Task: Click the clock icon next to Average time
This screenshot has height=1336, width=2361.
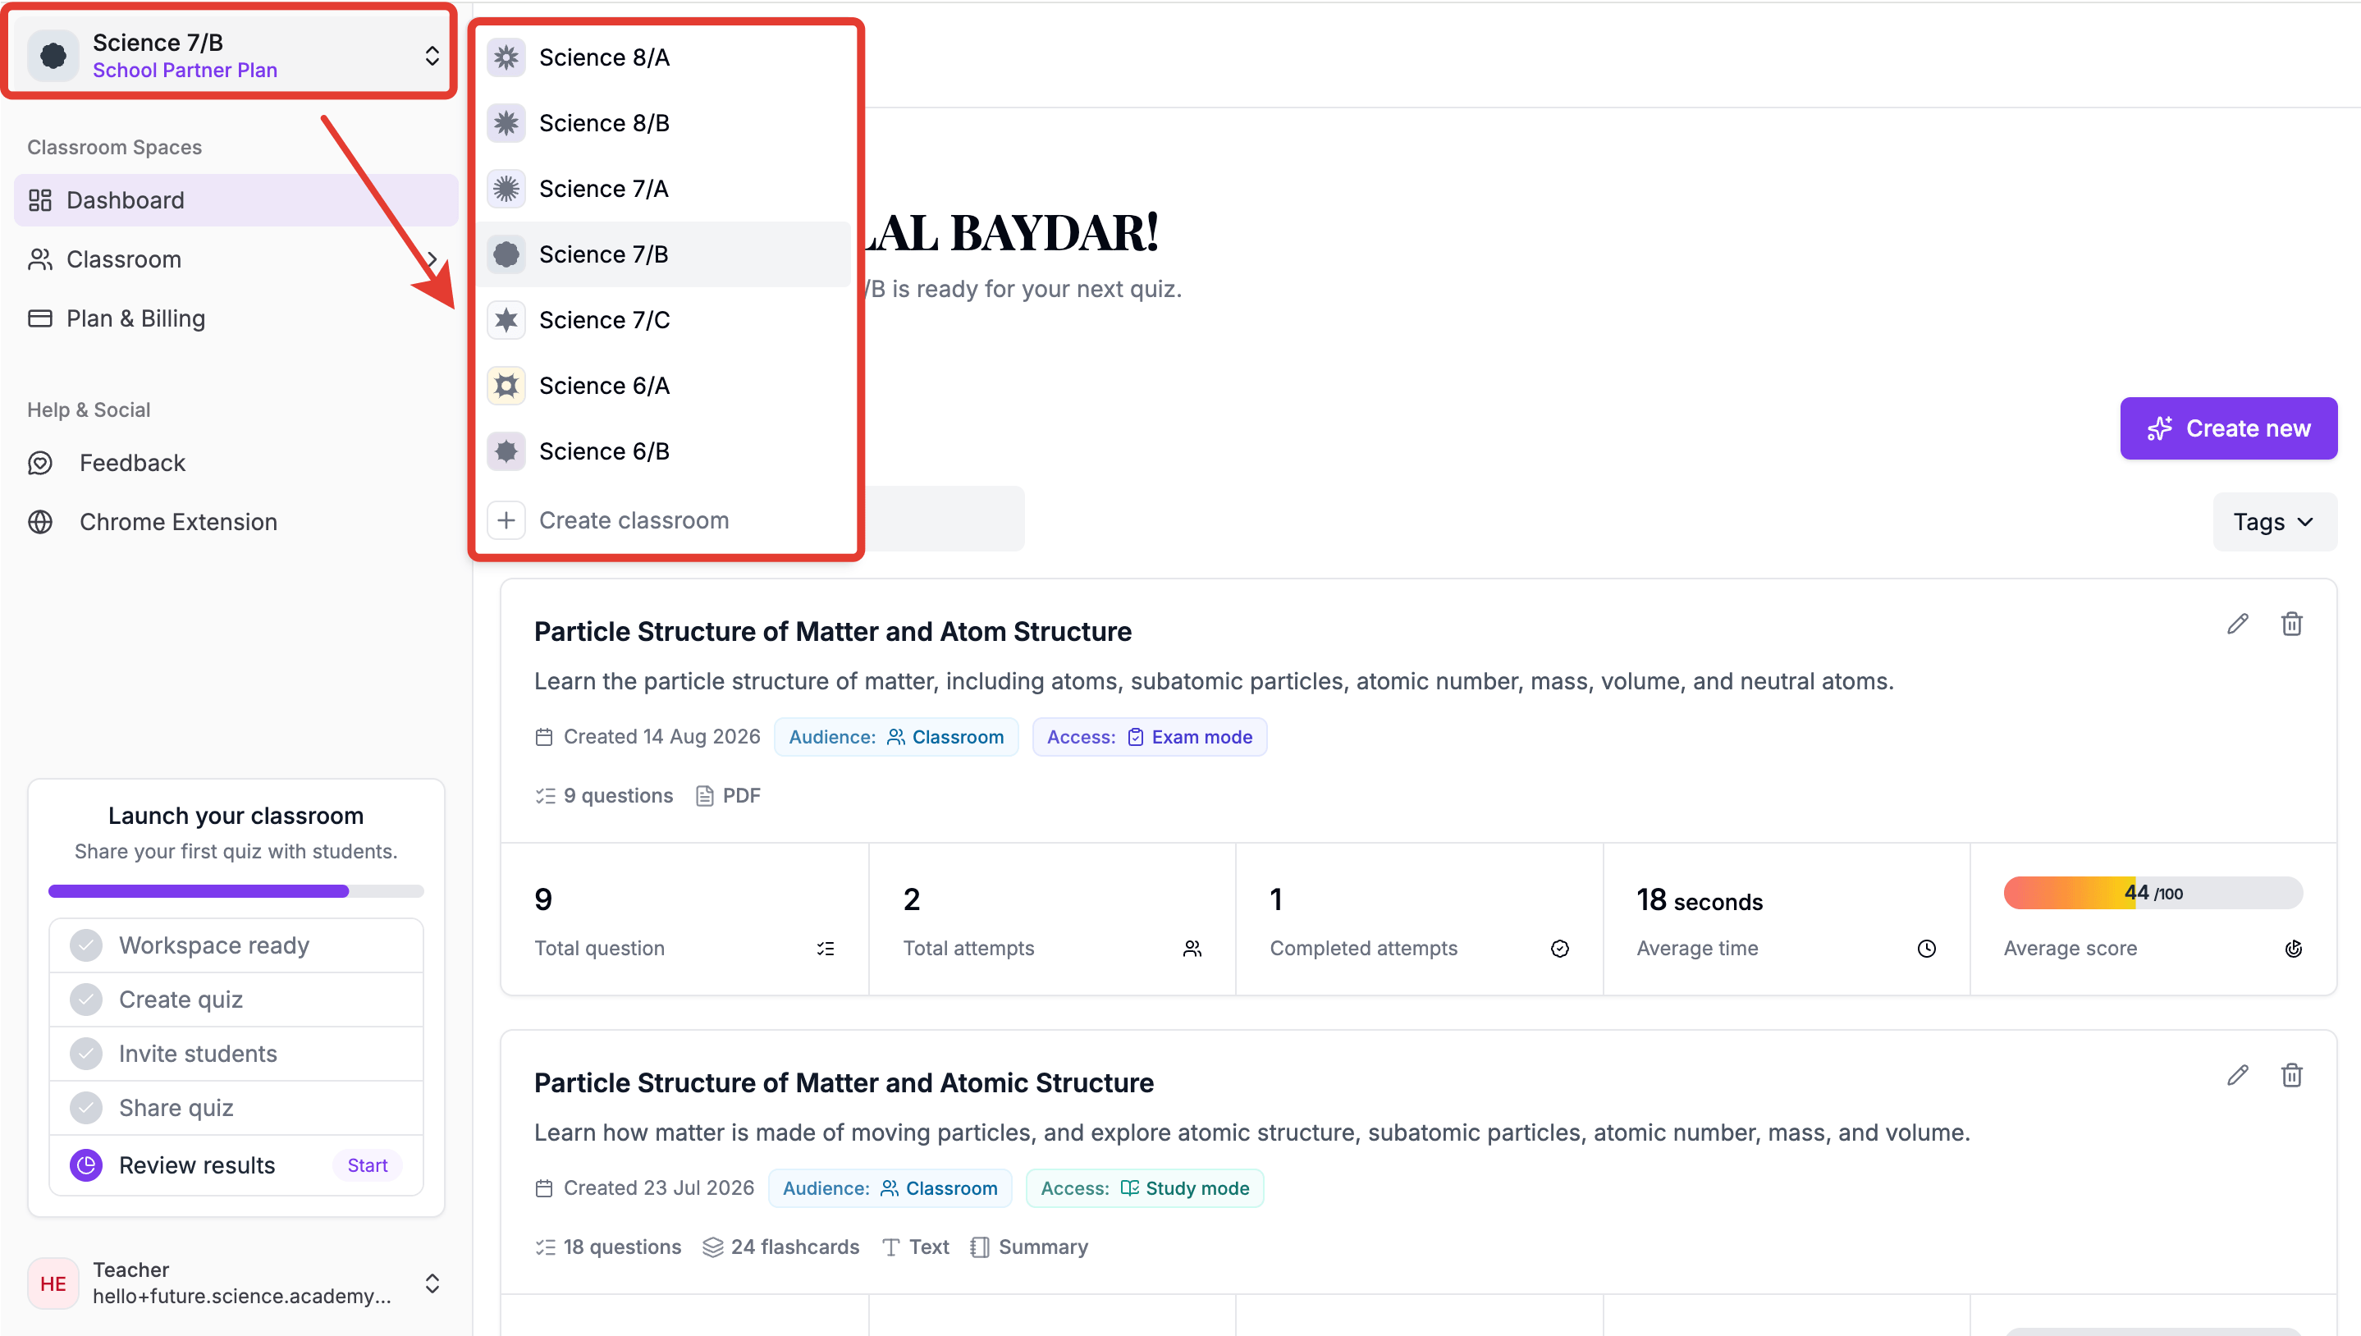Action: [x=1927, y=949]
